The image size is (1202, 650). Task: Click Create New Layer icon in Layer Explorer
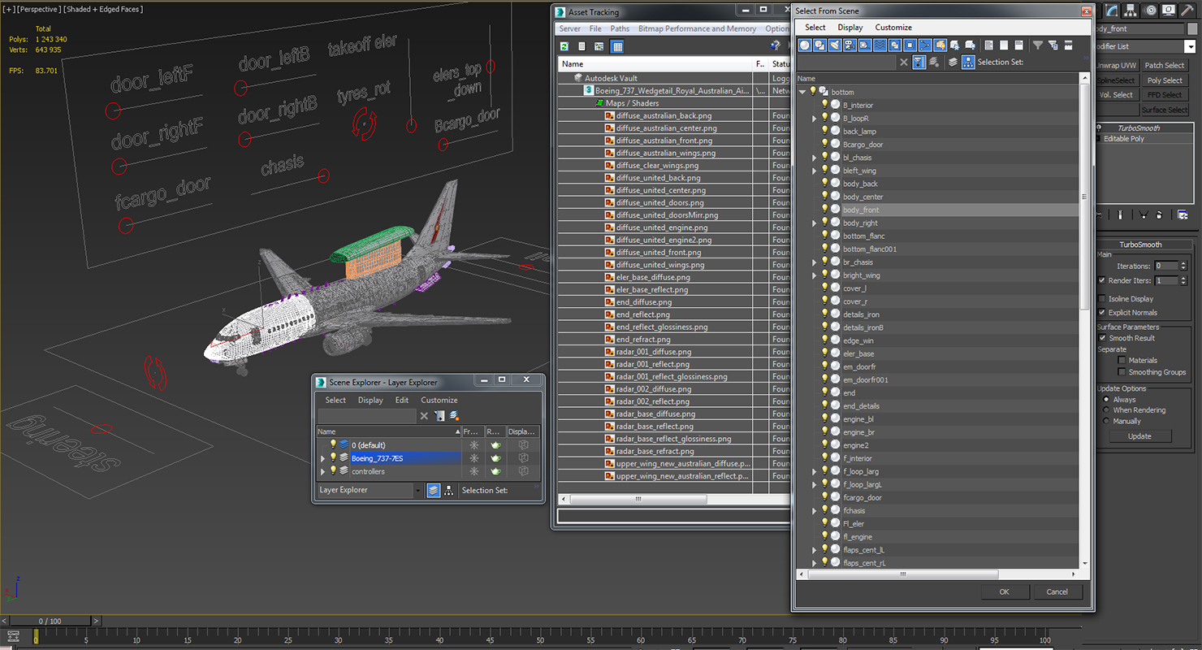[454, 415]
